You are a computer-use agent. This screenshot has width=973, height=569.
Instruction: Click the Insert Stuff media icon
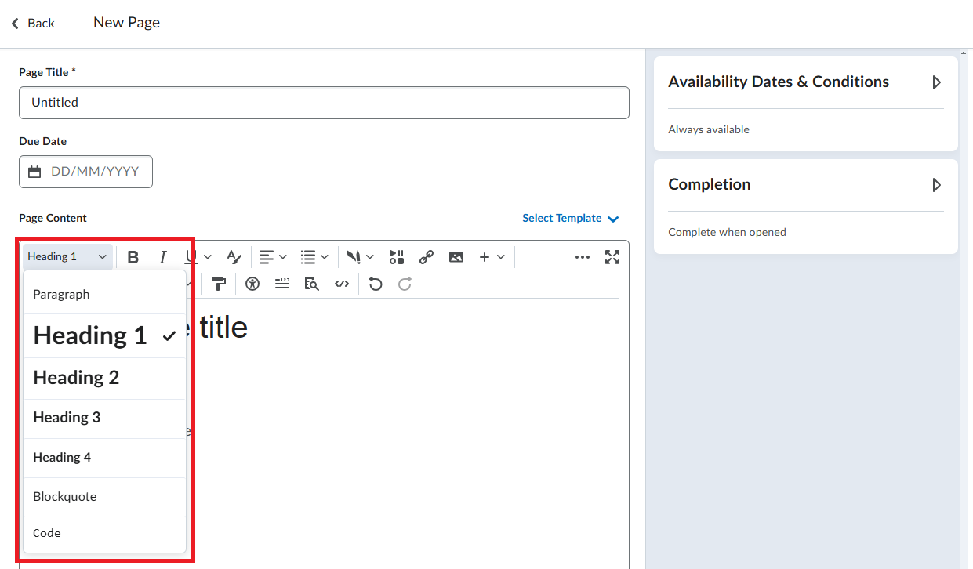click(x=397, y=257)
